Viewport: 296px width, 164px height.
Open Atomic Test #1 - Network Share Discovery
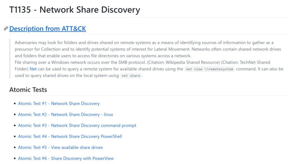[59, 104]
